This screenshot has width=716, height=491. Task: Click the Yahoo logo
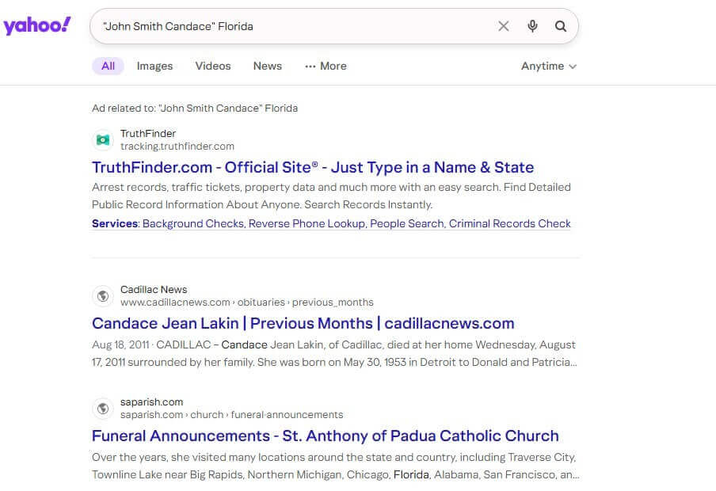pyautogui.click(x=37, y=25)
